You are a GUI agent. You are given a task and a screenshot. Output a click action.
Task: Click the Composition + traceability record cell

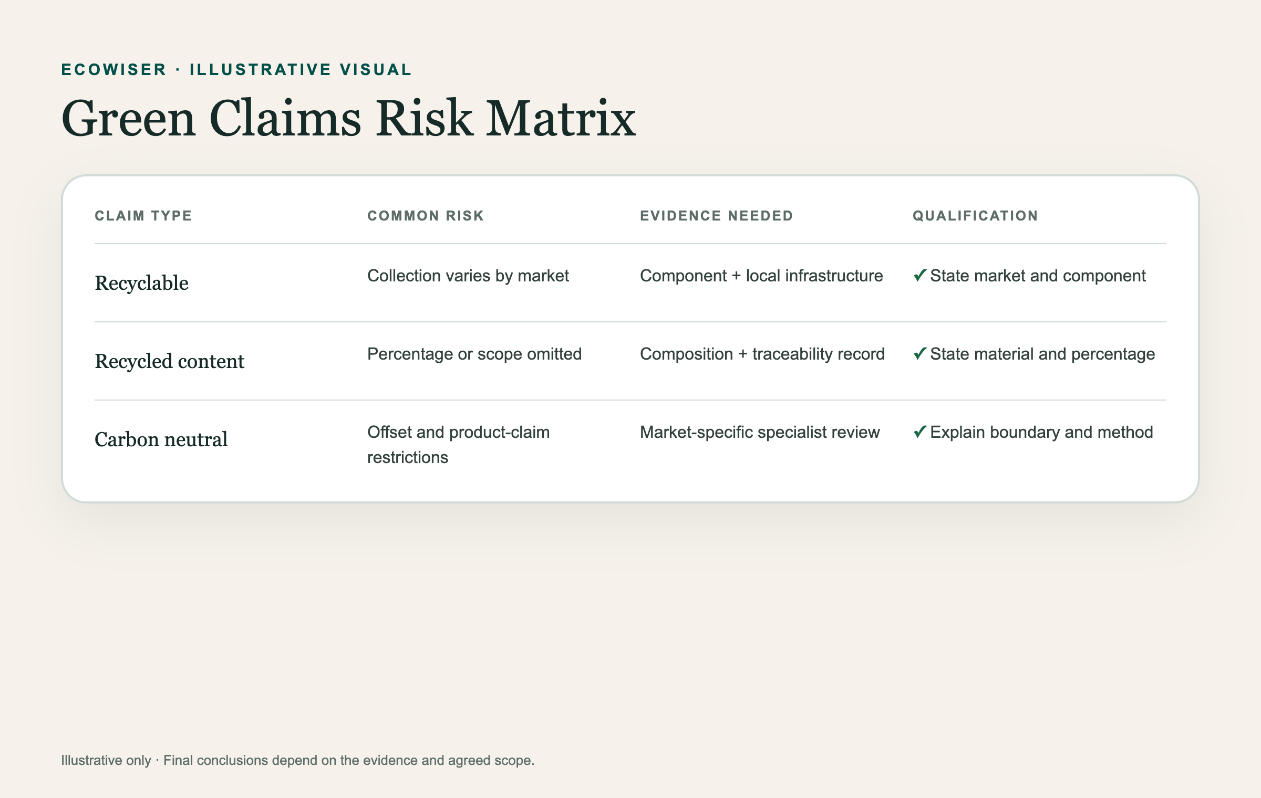click(x=762, y=354)
